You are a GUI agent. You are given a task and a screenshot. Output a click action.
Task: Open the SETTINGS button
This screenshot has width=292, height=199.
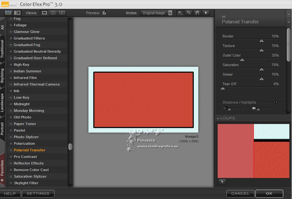tap(38, 194)
